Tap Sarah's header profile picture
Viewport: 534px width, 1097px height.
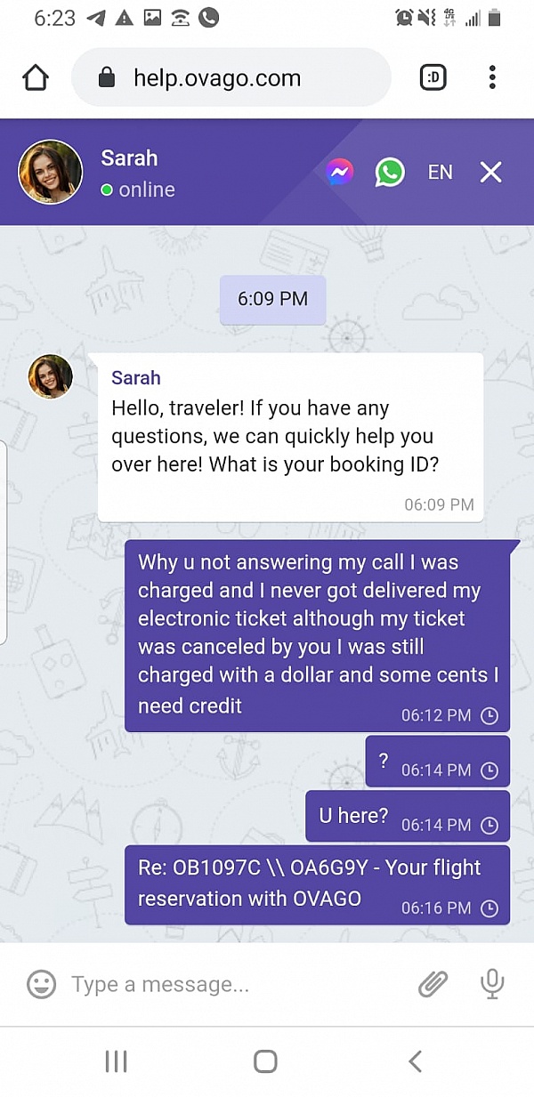coord(51,172)
